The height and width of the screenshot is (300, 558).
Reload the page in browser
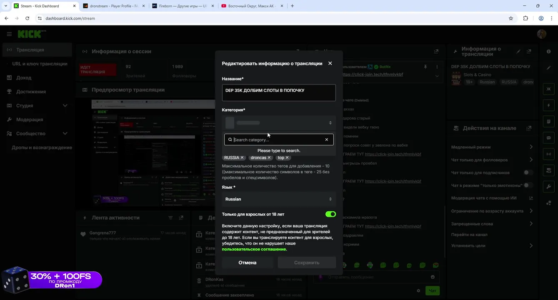coord(27,18)
